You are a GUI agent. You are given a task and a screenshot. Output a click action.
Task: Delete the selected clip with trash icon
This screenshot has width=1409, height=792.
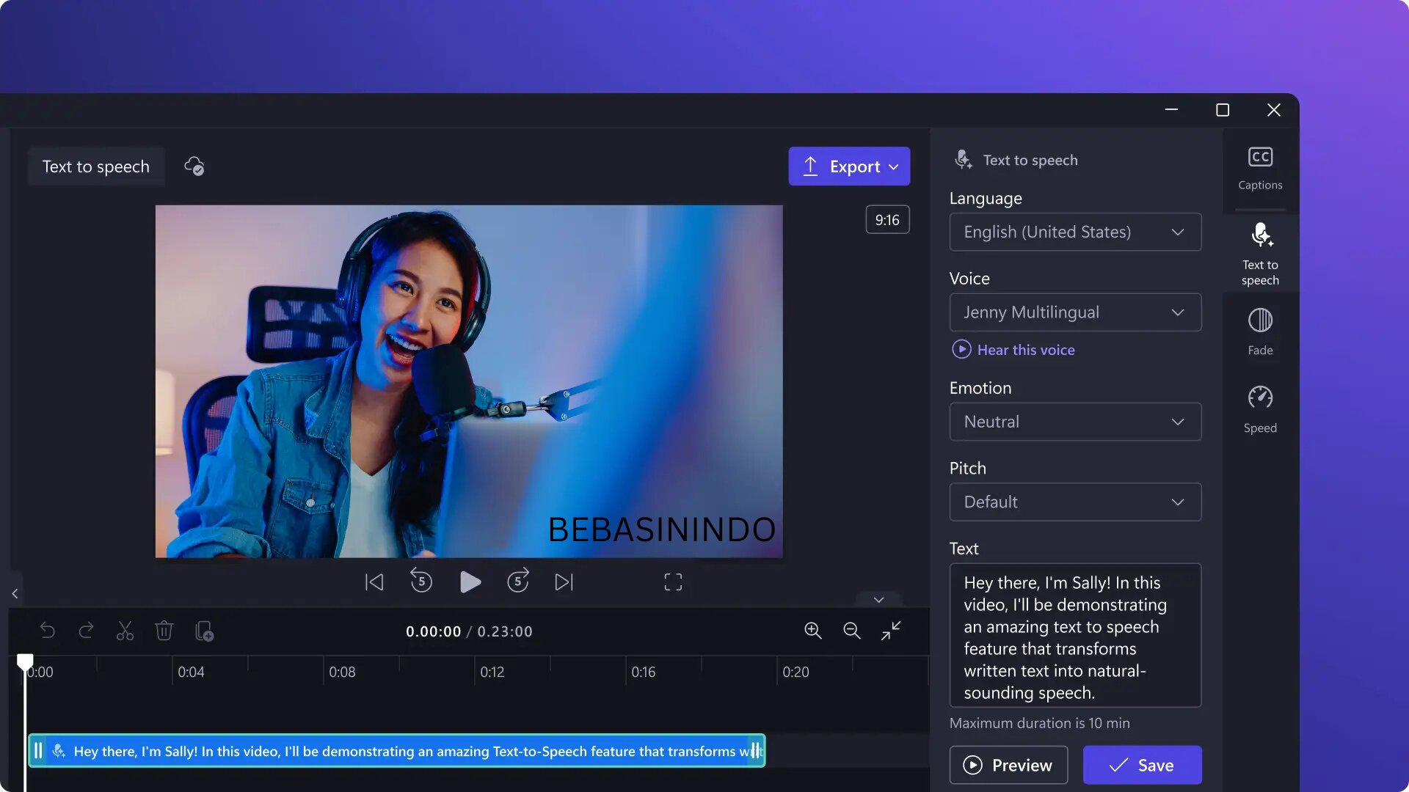coord(164,631)
